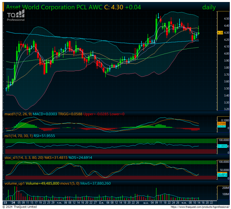Image resolution: width=231 pixels, height=209 pixels.
Task: Click the 'TRIGG=0.0588' value
Action: tap(70, 114)
